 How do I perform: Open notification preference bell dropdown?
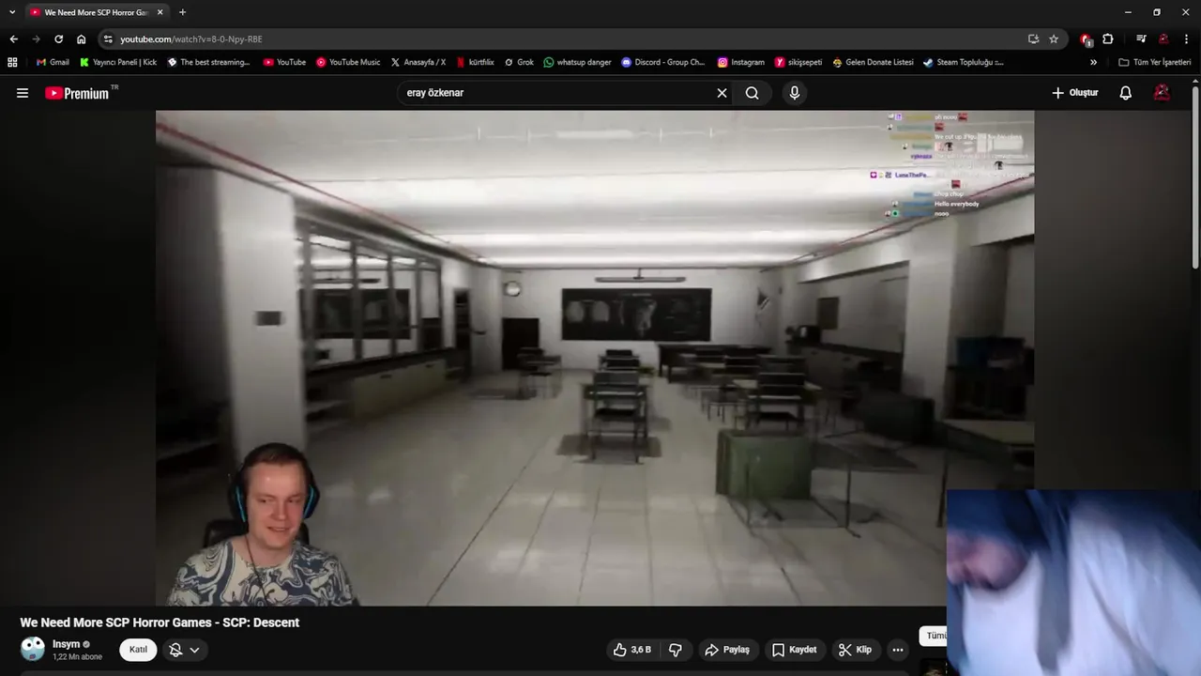click(184, 650)
